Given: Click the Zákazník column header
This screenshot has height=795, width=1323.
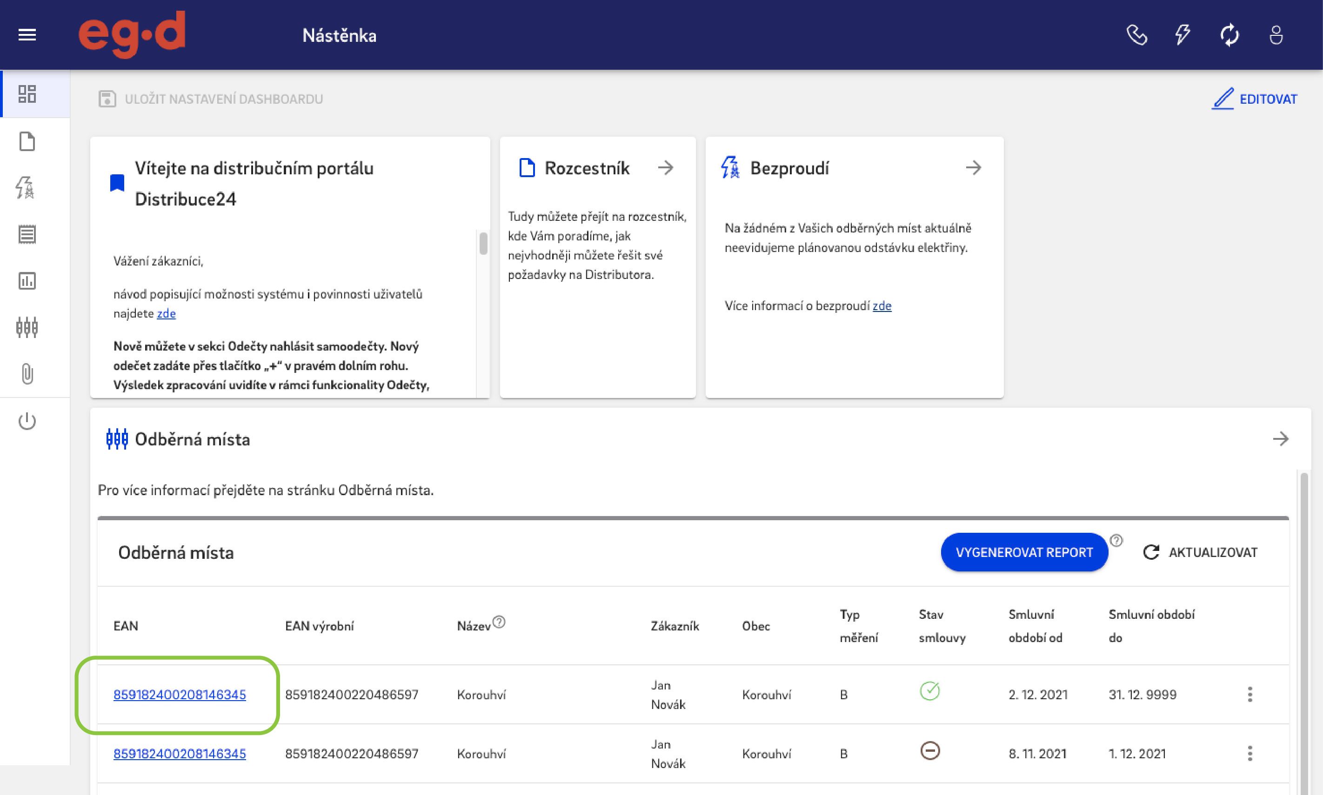Looking at the screenshot, I should 675,626.
